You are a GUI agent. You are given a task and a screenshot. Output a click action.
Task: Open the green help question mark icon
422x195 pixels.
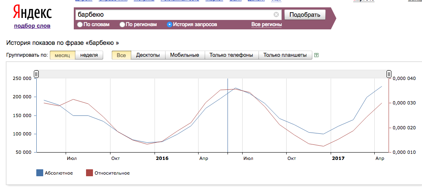[316, 55]
